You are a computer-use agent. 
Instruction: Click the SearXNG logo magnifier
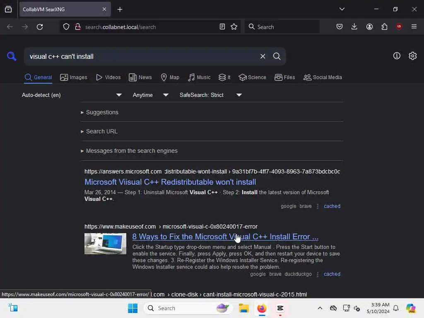(x=12, y=56)
